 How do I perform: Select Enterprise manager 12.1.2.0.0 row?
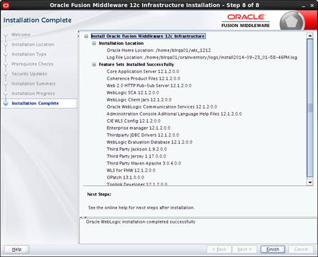(138, 128)
